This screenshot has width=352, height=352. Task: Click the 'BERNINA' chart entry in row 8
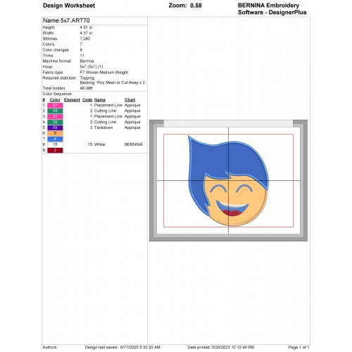(x=134, y=144)
